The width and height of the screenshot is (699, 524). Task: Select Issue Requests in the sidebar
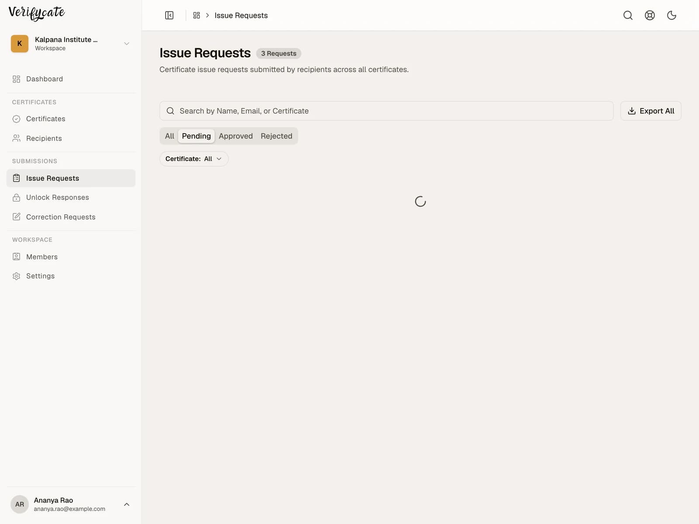[71, 178]
